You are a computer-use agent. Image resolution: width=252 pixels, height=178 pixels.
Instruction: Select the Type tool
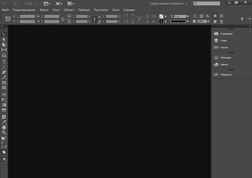click(x=4, y=62)
